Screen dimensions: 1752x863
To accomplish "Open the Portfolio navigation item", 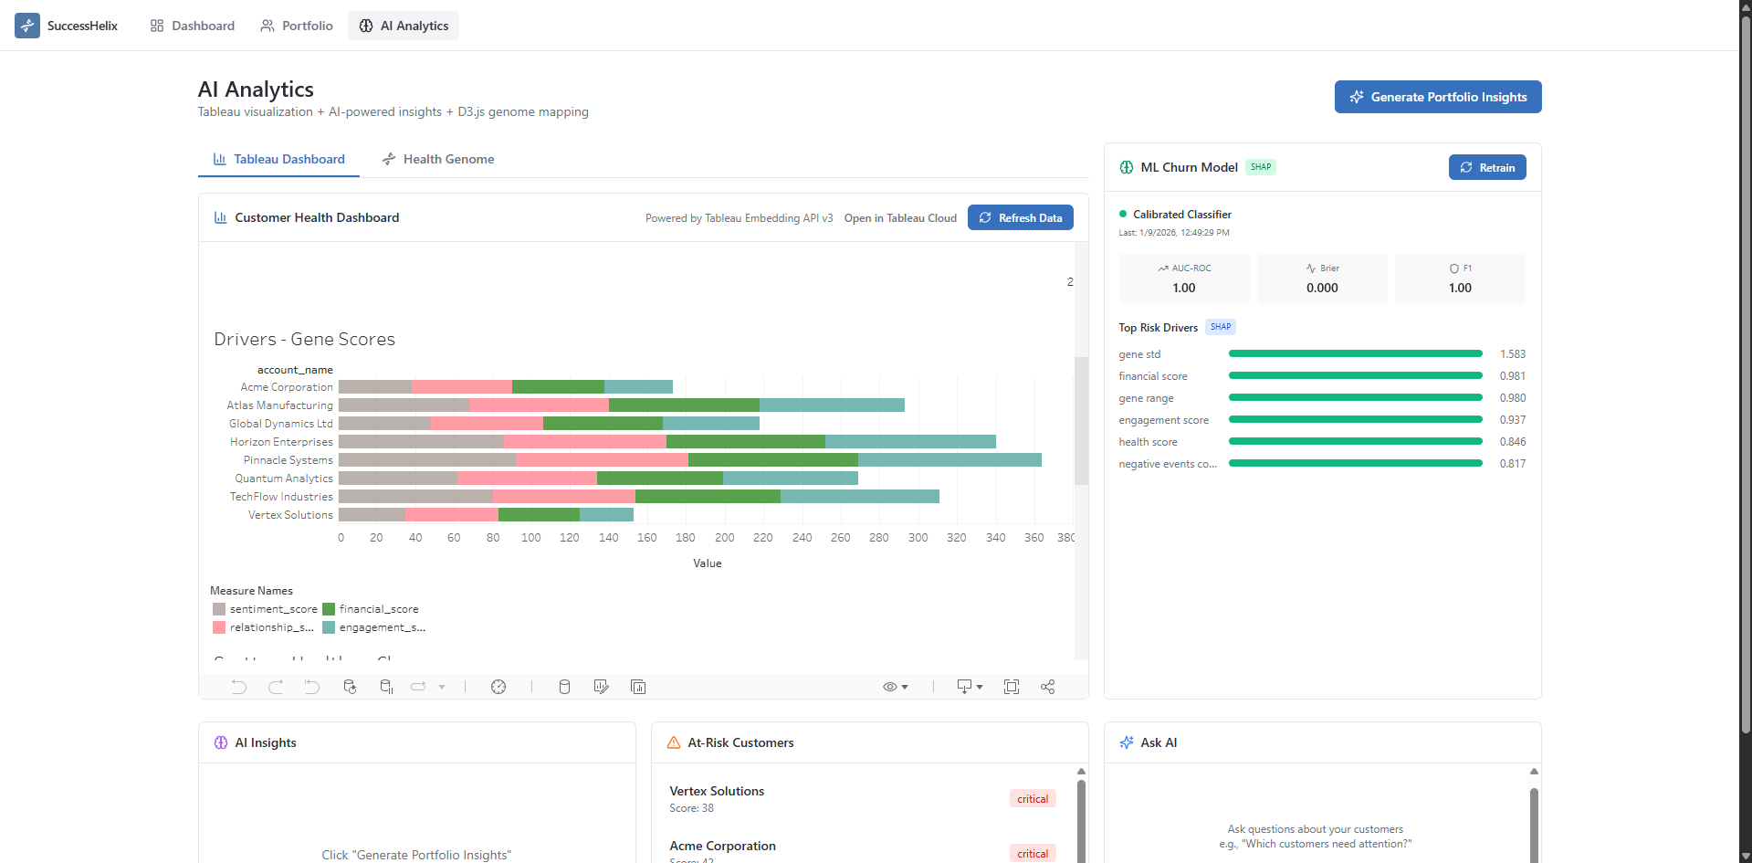I will (297, 26).
